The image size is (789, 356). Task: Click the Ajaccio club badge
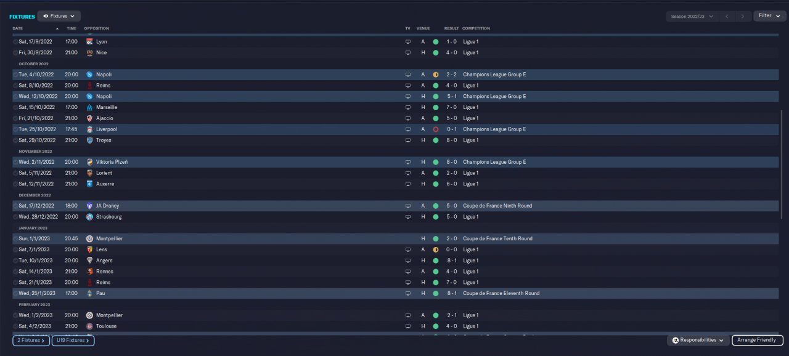[90, 118]
